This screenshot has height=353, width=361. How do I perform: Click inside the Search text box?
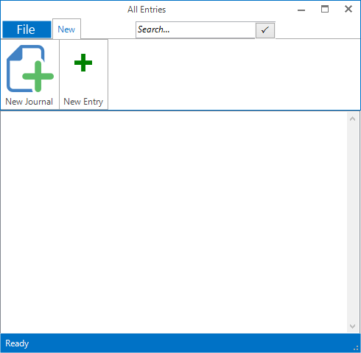[195, 30]
